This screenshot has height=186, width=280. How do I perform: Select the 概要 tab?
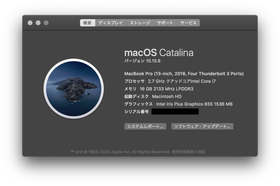coord(87,23)
